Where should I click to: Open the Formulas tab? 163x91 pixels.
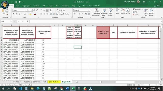point(36,6)
